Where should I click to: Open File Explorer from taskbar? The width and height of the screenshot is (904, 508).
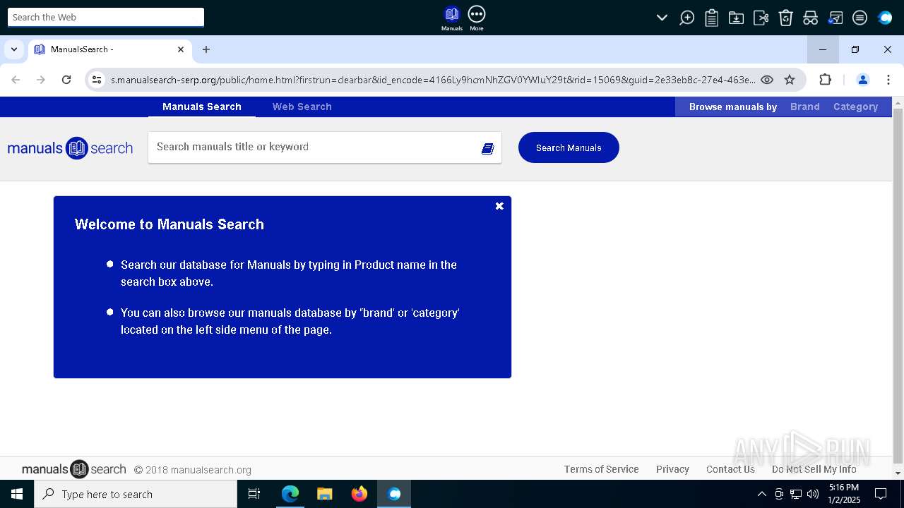tap(324, 494)
